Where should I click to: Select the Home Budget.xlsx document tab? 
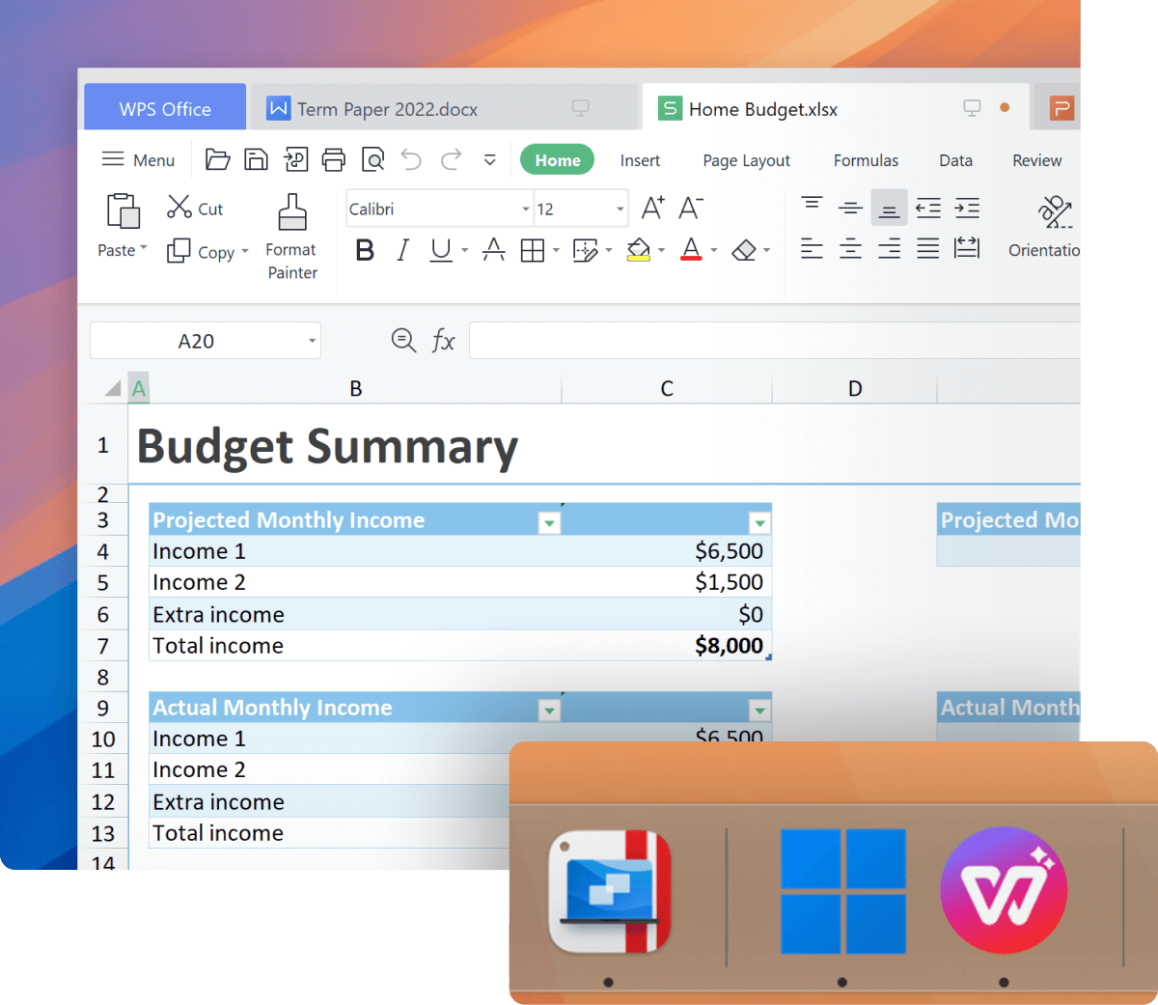click(x=835, y=108)
